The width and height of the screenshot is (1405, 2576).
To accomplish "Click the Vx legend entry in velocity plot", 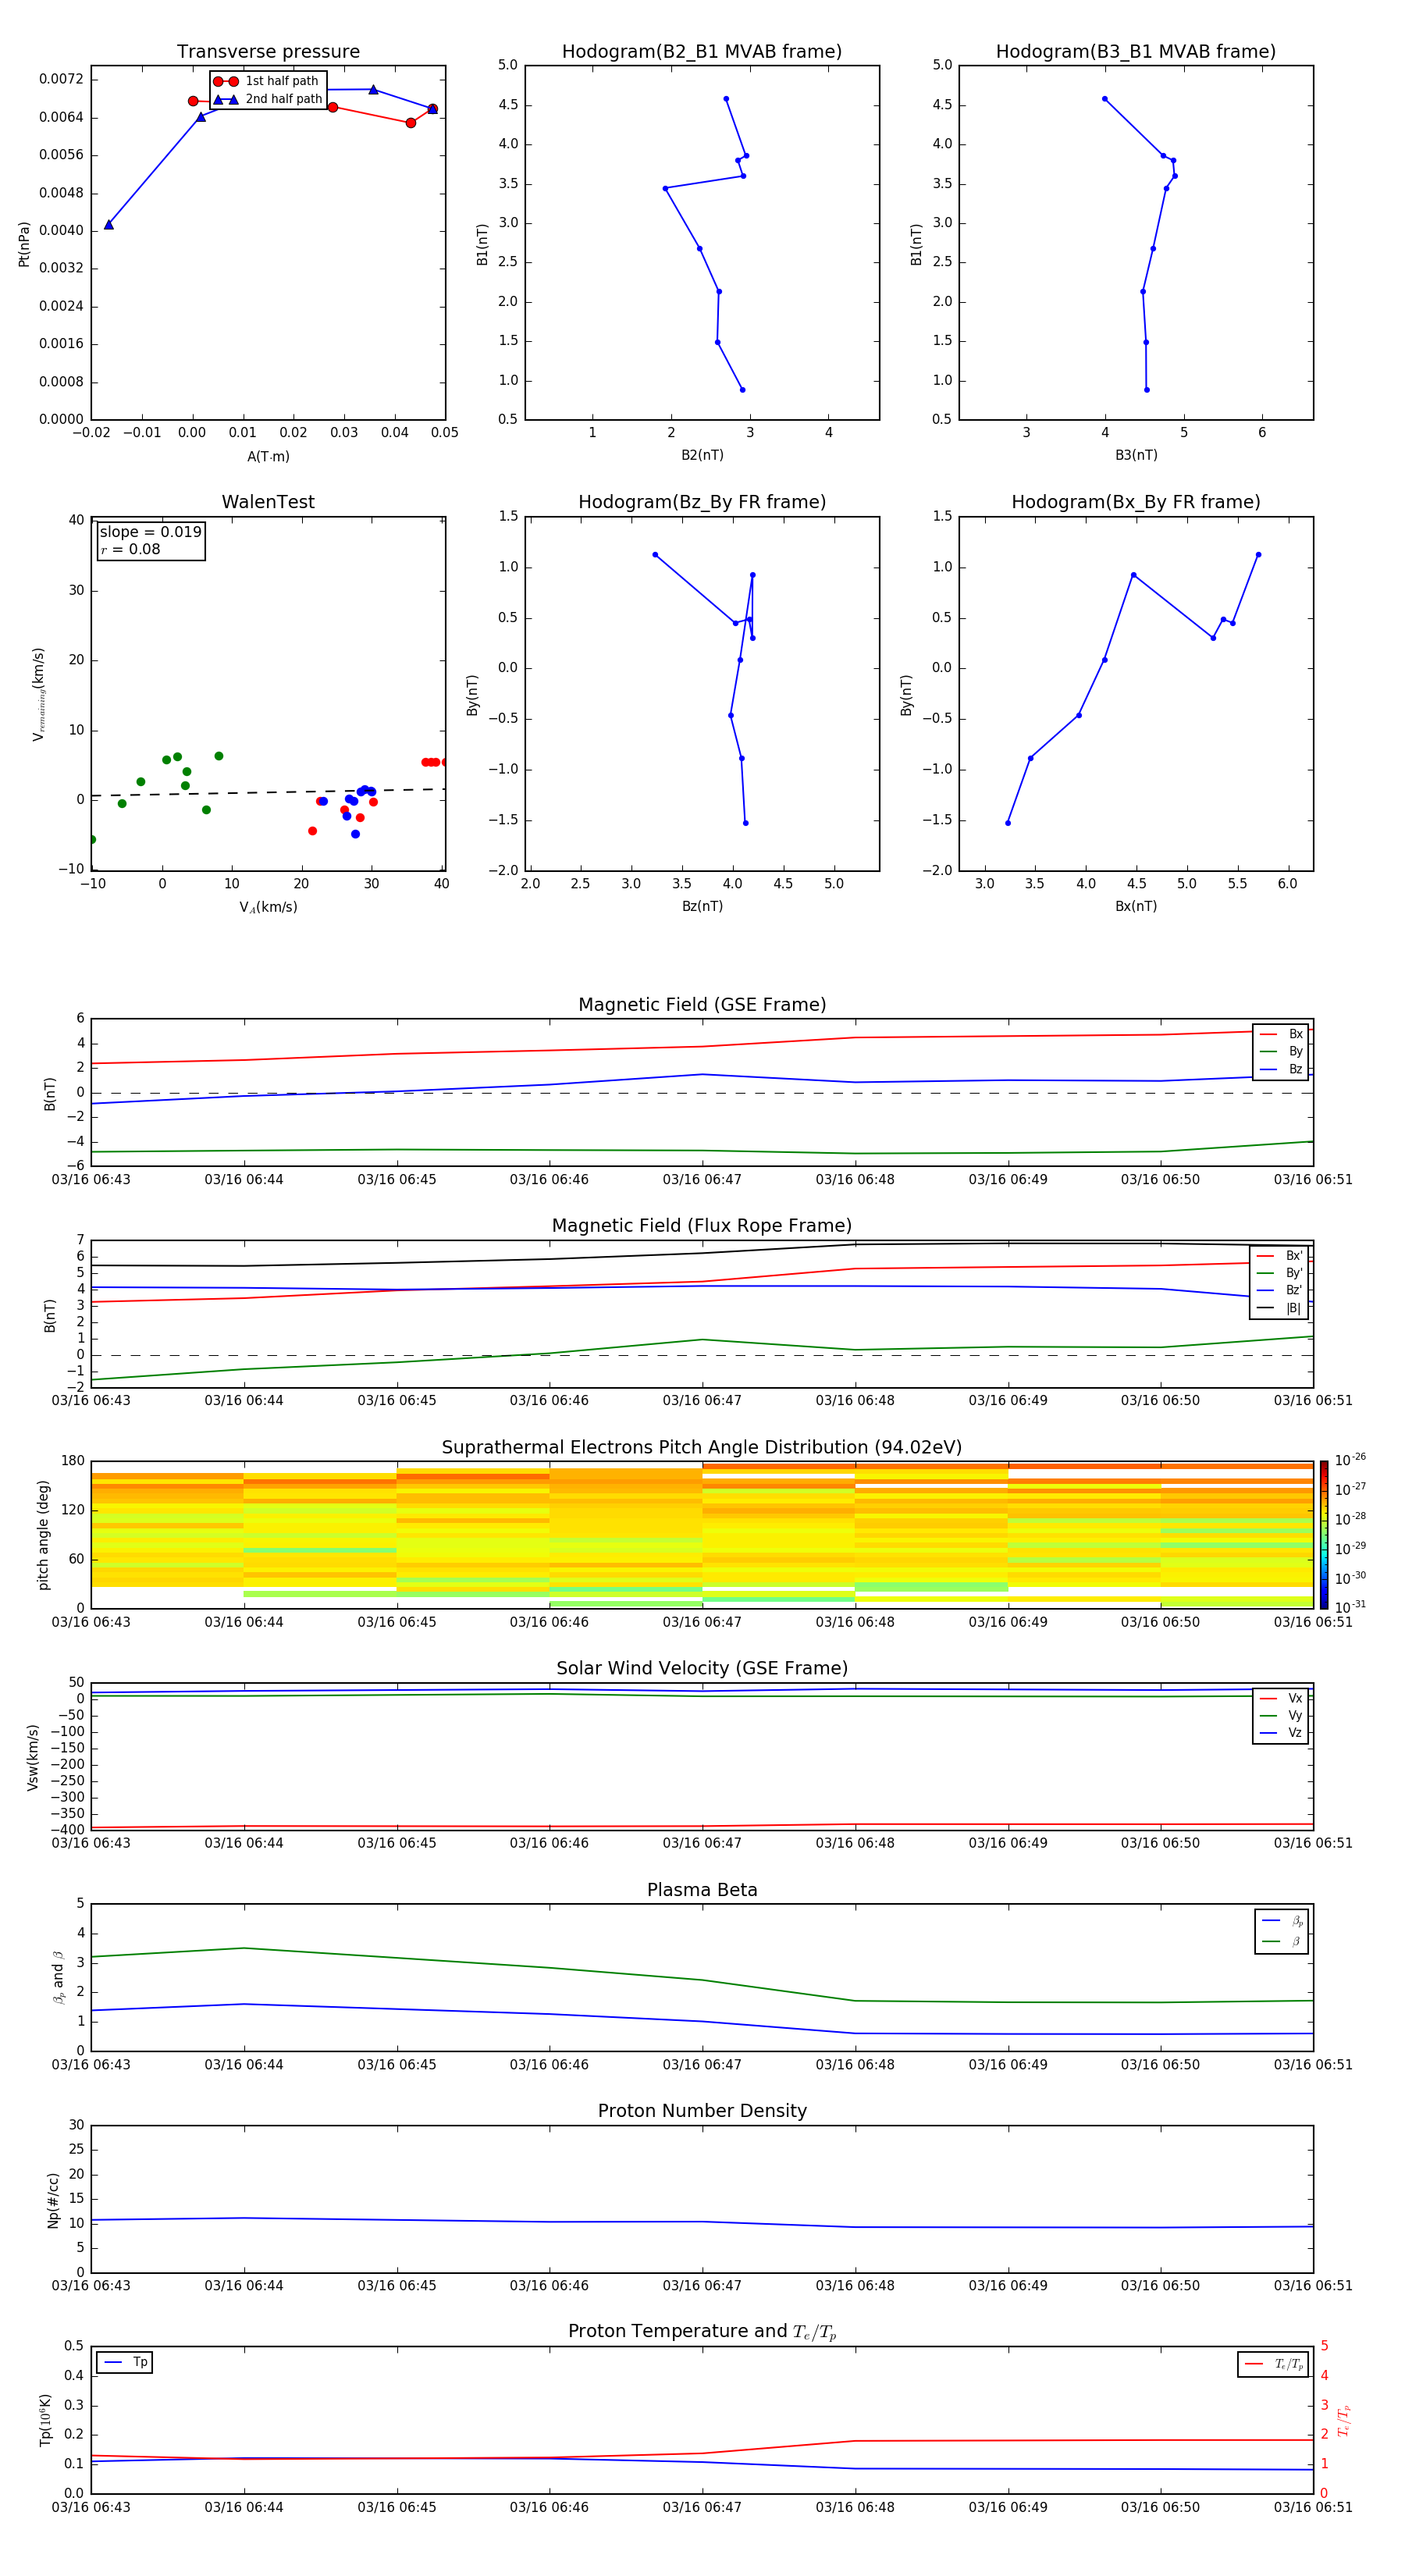I will pyautogui.click(x=1281, y=1698).
